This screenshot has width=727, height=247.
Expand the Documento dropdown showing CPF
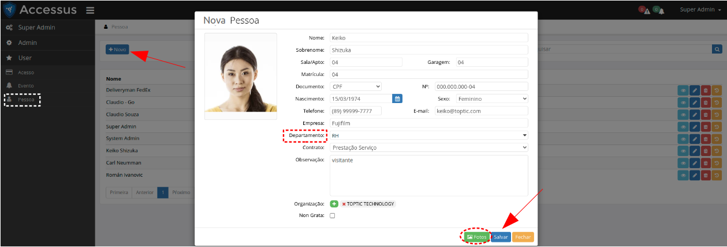[x=356, y=86]
